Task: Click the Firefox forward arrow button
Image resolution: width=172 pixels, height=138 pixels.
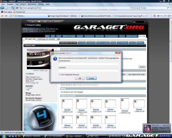Action: coord(6,8)
